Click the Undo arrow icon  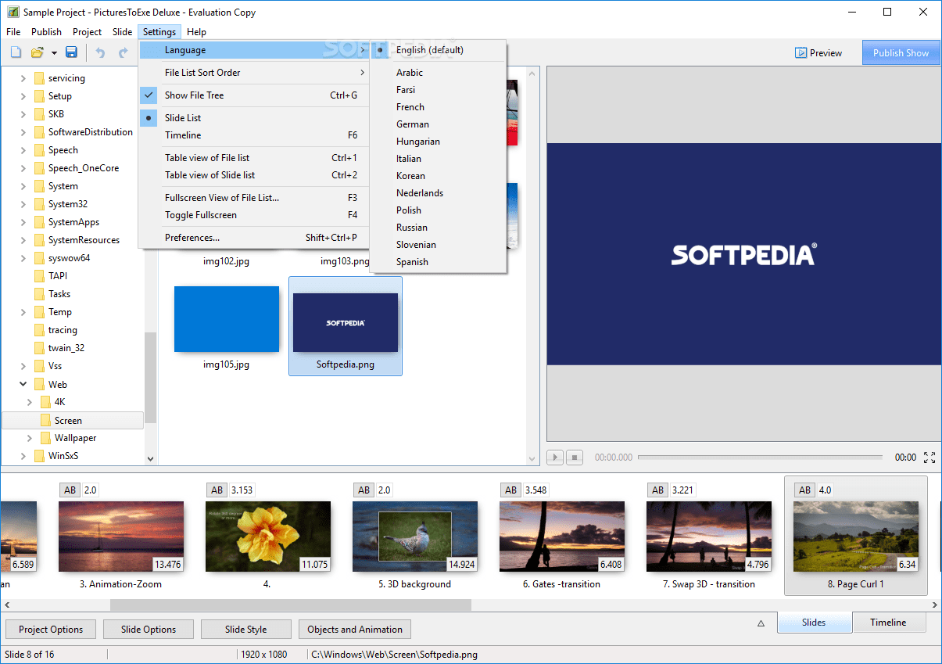(x=100, y=52)
